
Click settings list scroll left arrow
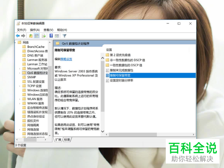pyautogui.click(x=107, y=134)
